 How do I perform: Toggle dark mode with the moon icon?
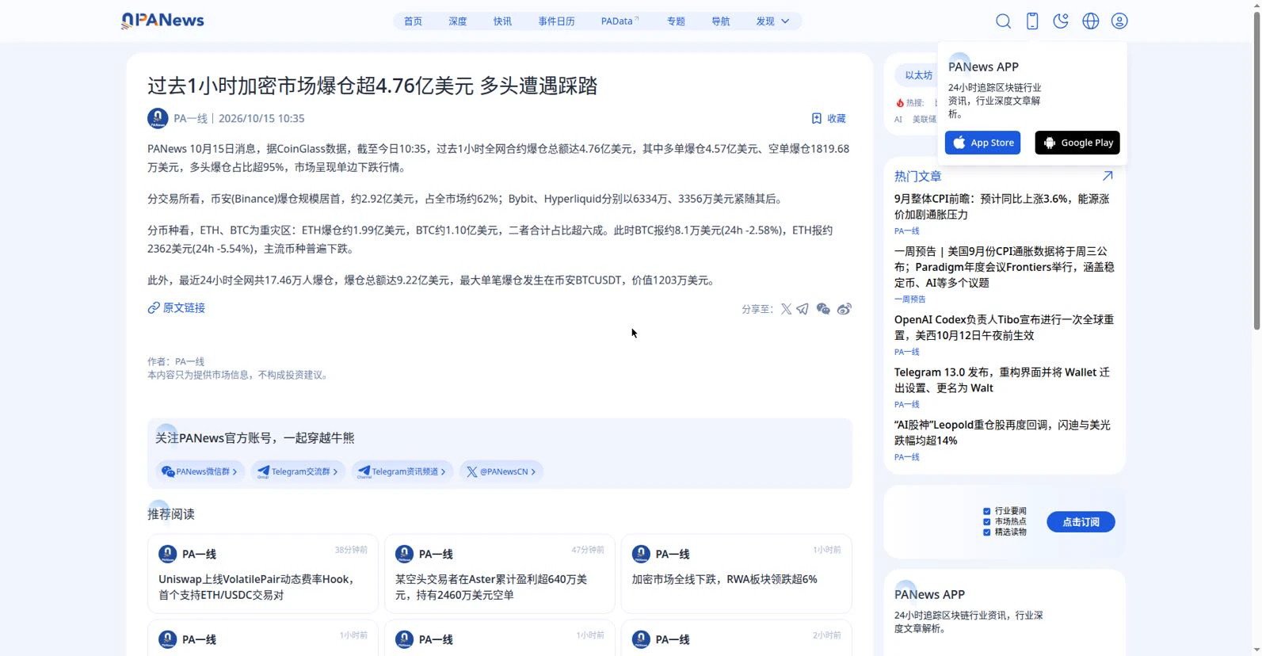(x=1061, y=21)
